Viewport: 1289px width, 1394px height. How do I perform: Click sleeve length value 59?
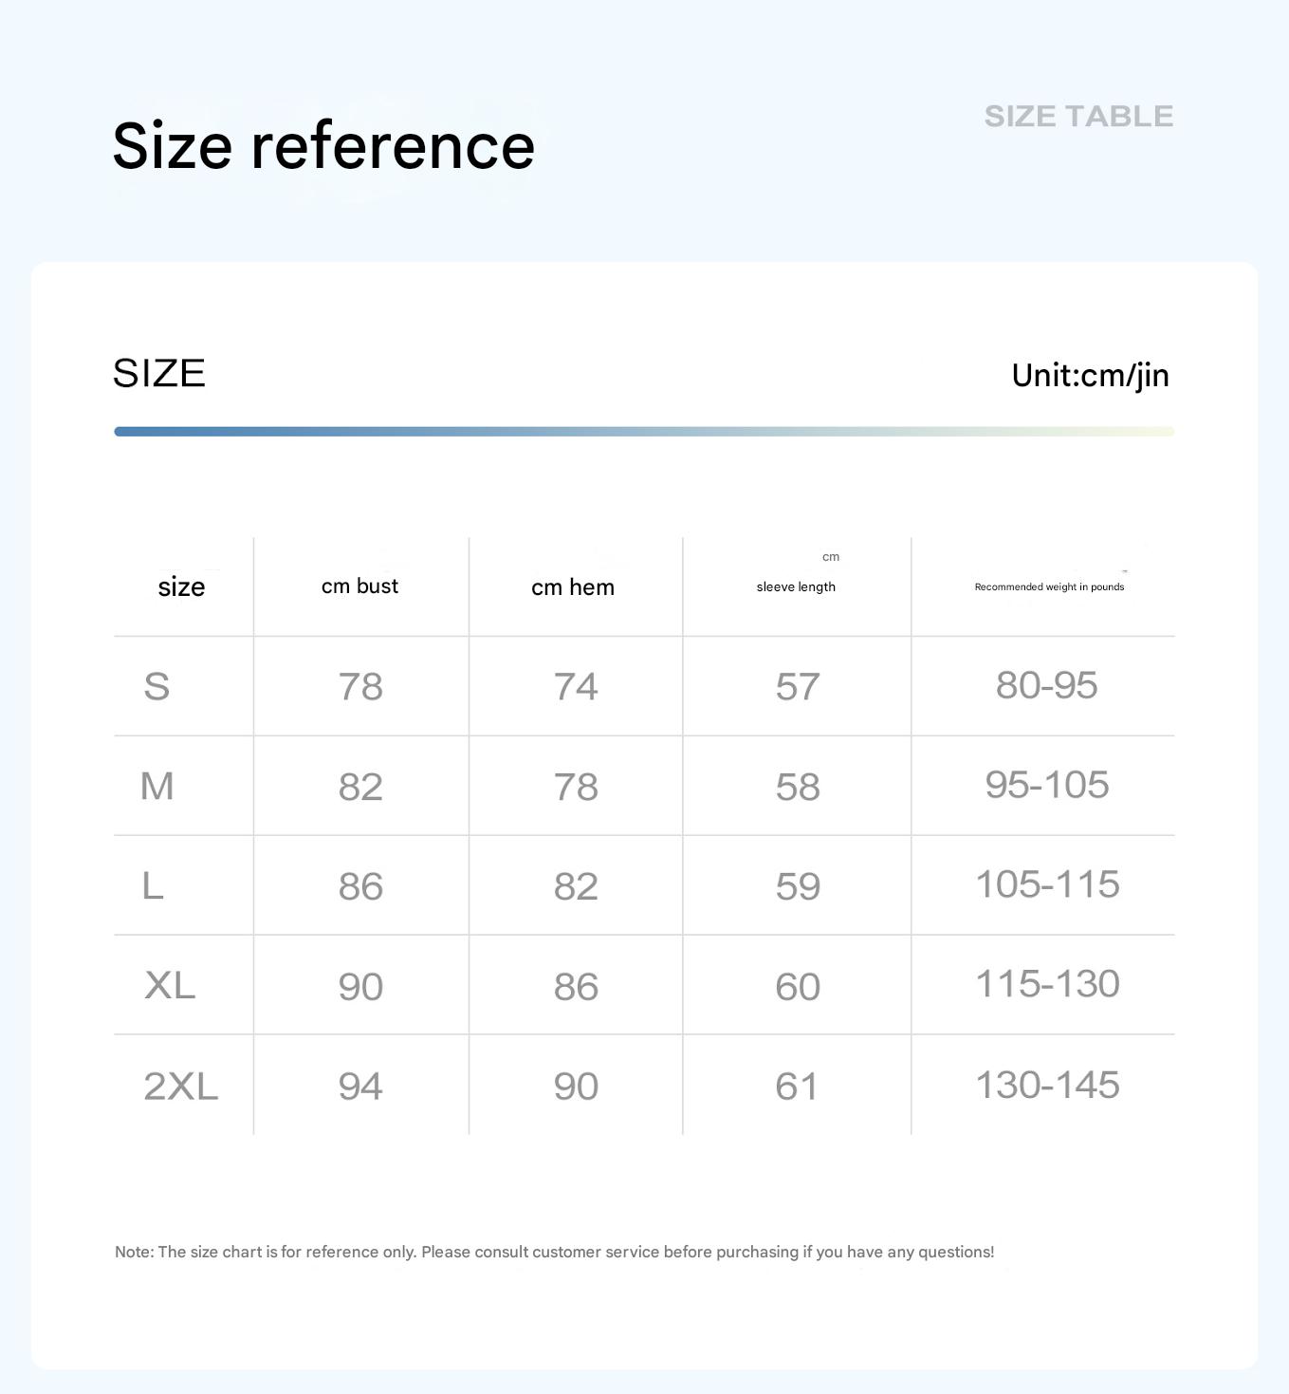pos(797,886)
